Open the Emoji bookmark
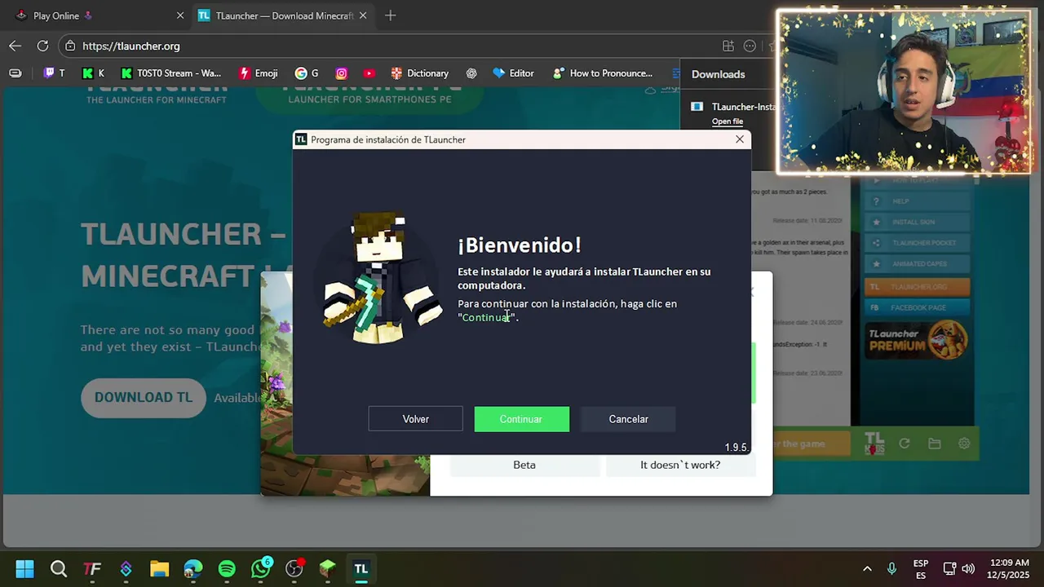The image size is (1044, 587). (258, 73)
